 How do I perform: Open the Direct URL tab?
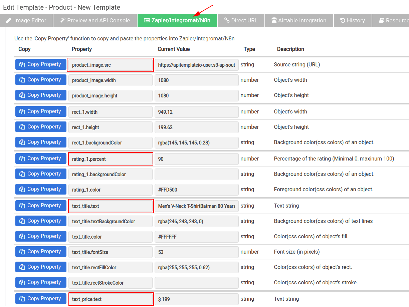pos(241,20)
